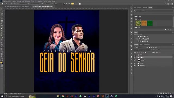
Task: Select the green grass pattern swatch
Action: click(150, 23)
